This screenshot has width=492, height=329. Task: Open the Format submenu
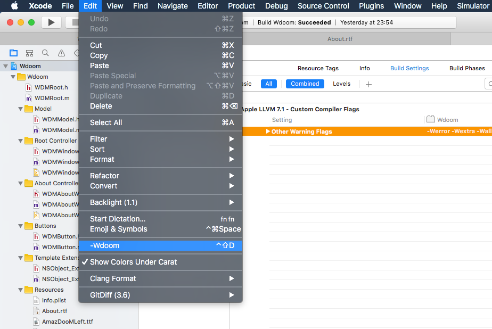pyautogui.click(x=160, y=159)
